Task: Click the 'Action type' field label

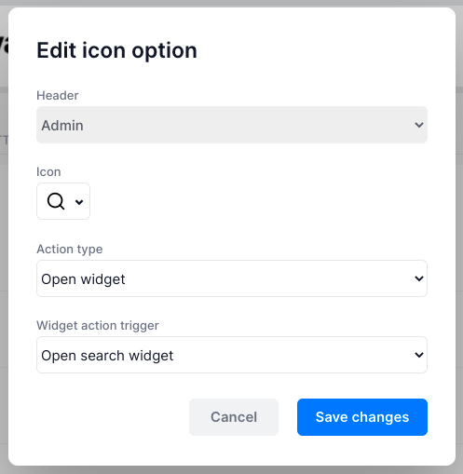Action: click(70, 249)
